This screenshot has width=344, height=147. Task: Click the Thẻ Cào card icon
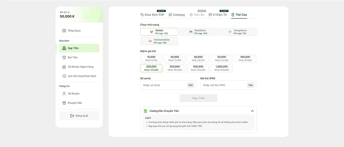point(233,15)
